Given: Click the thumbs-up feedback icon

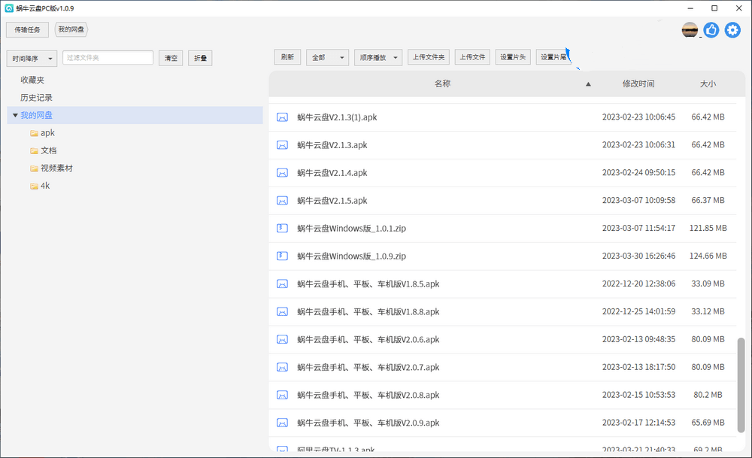Looking at the screenshot, I should point(711,30).
